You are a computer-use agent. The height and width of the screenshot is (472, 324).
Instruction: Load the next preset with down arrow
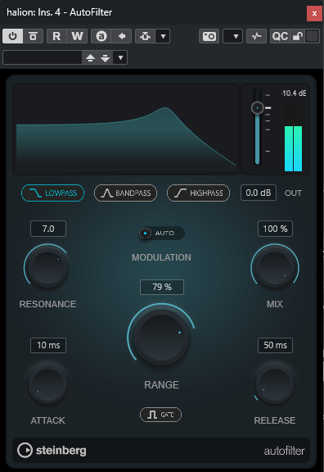[x=105, y=57]
